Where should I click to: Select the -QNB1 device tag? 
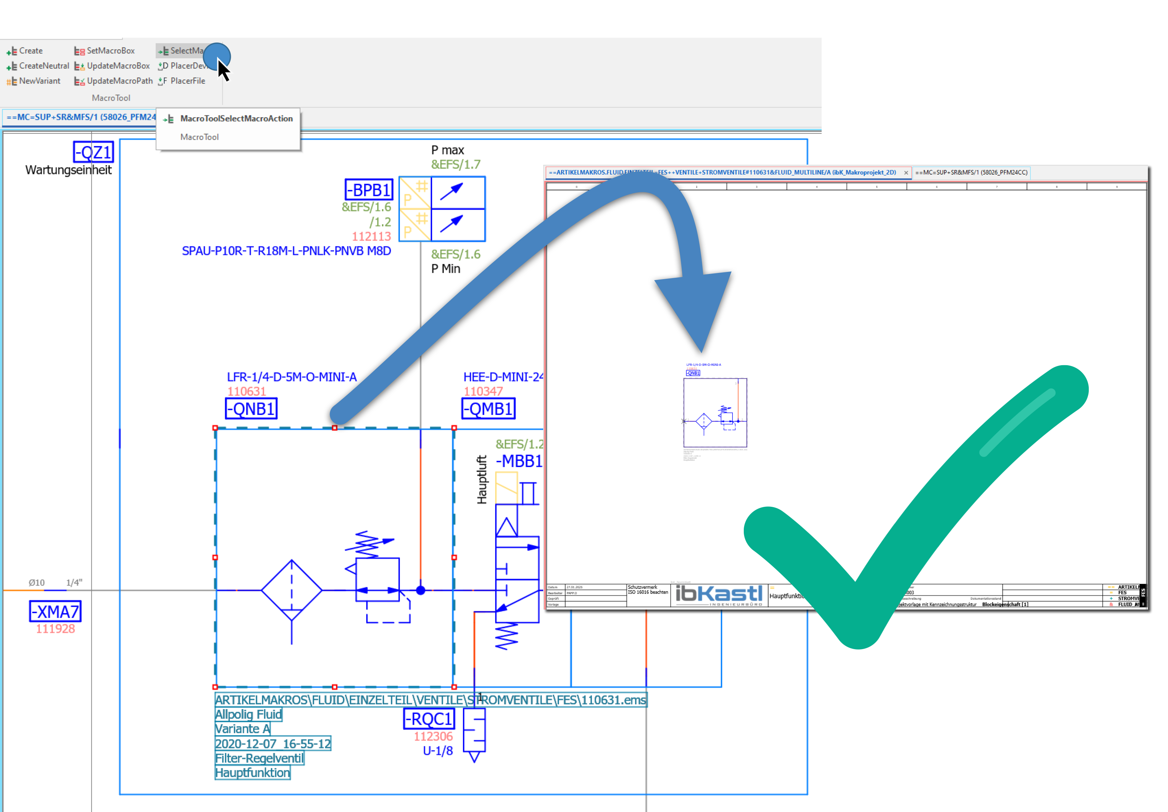(x=251, y=408)
